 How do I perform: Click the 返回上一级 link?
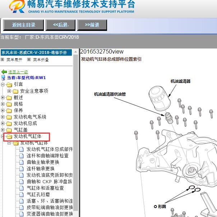pos(18,72)
